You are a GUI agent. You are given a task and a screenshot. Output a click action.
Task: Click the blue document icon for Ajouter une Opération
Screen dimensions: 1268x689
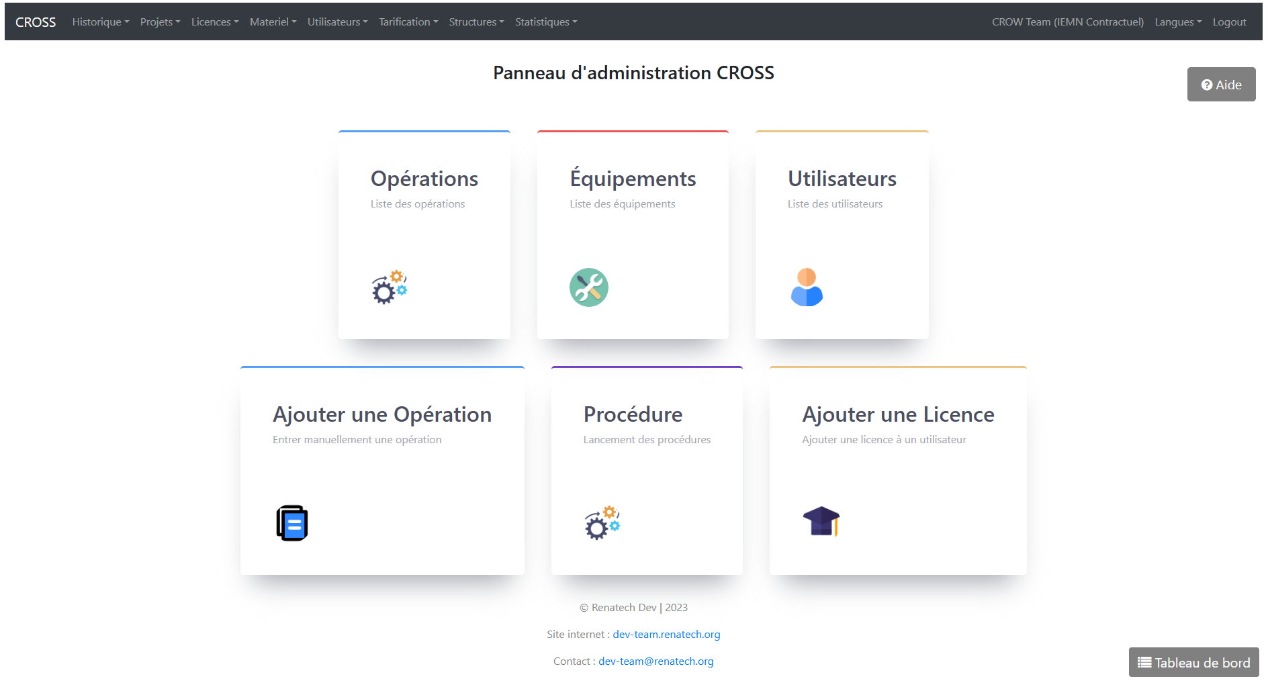(x=292, y=523)
